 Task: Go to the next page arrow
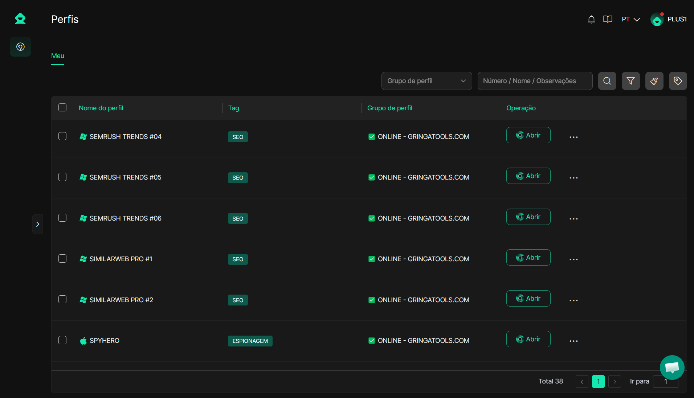point(615,382)
